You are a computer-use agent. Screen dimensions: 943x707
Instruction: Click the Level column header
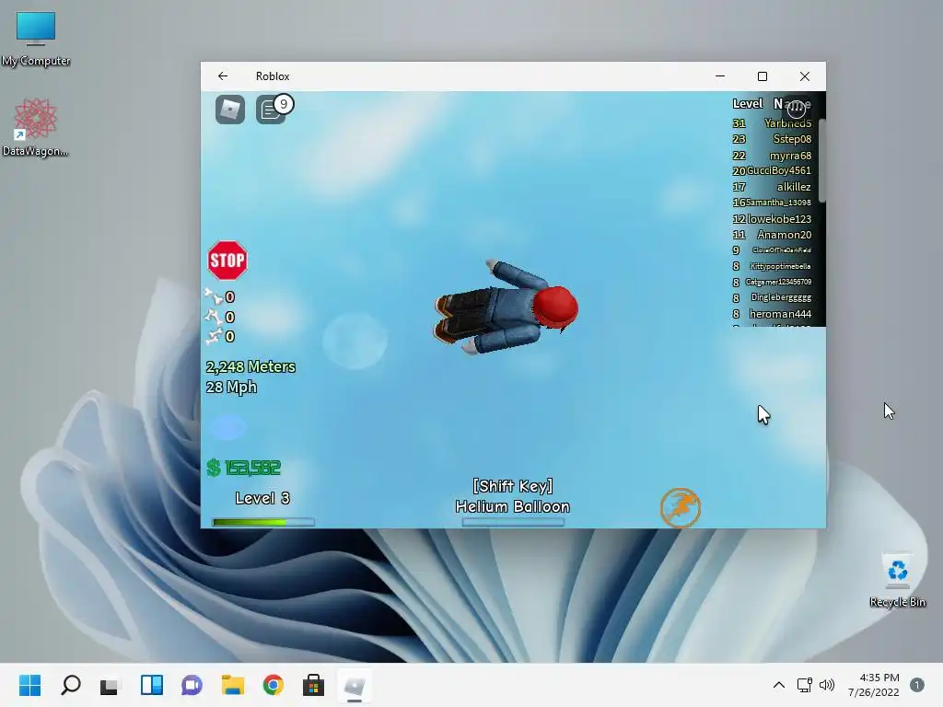pyautogui.click(x=748, y=103)
